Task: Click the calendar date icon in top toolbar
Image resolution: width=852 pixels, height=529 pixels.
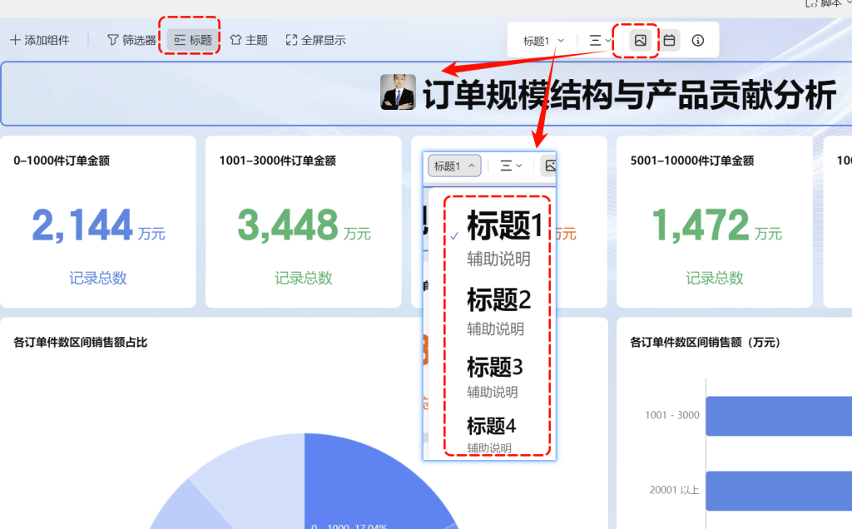Action: [x=670, y=40]
